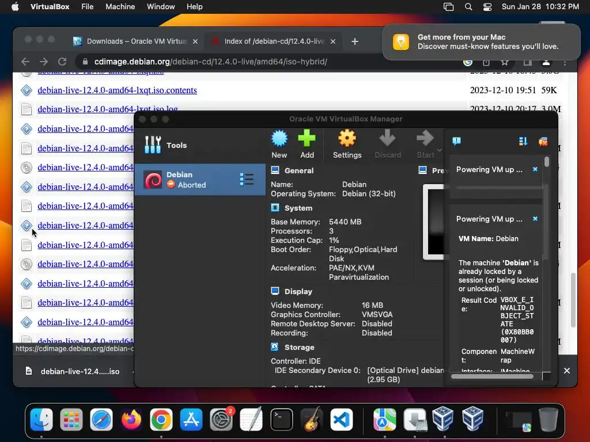Switch to Downloads – Oracle VM VirtualBox tab
Viewport: 590px width, 442px height.
136,41
